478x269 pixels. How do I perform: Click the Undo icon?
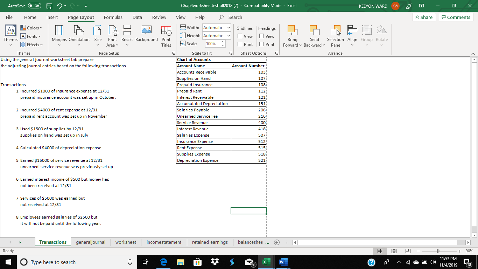point(60,6)
